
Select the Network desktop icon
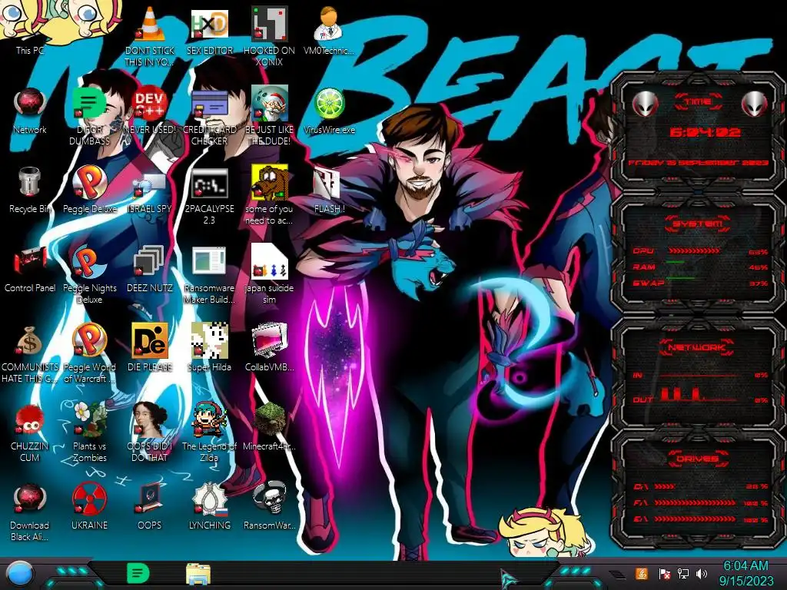point(30,111)
